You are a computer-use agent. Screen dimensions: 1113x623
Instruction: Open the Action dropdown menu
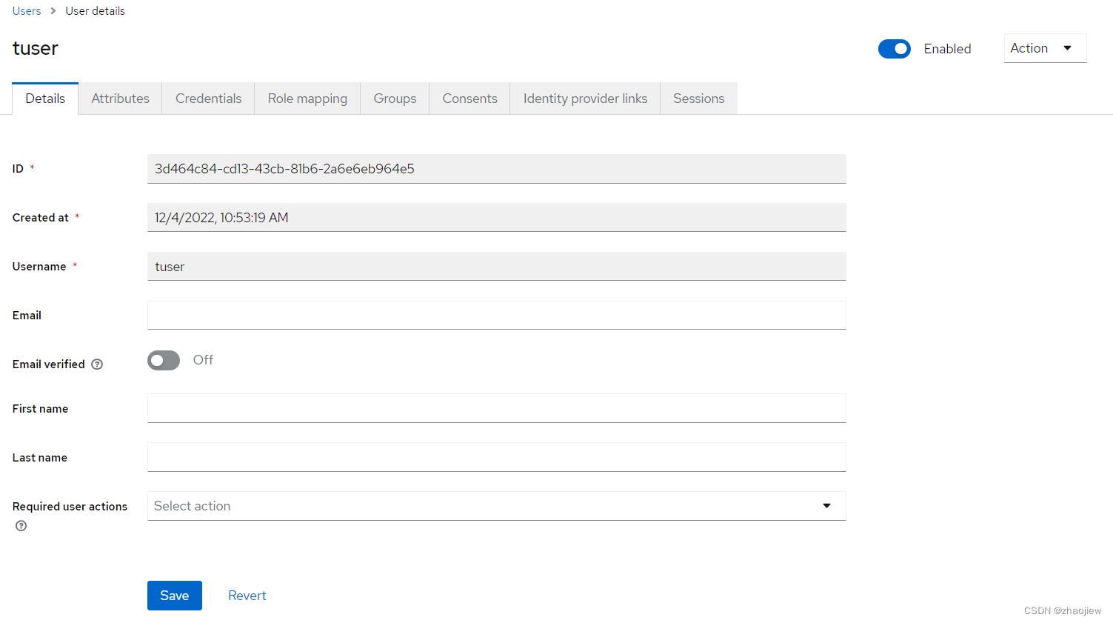(1045, 48)
